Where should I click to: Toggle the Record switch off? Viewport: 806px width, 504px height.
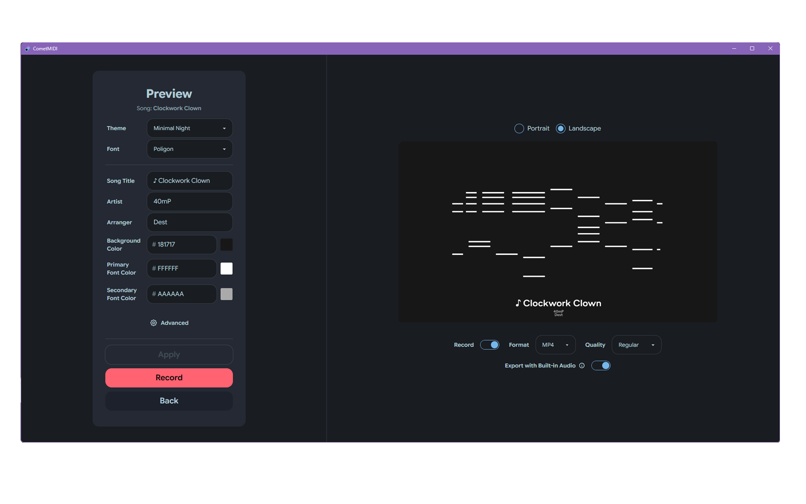(489, 345)
